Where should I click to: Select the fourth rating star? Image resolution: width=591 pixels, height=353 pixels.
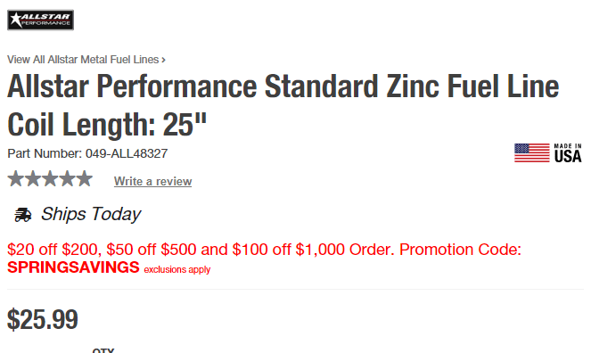click(68, 178)
